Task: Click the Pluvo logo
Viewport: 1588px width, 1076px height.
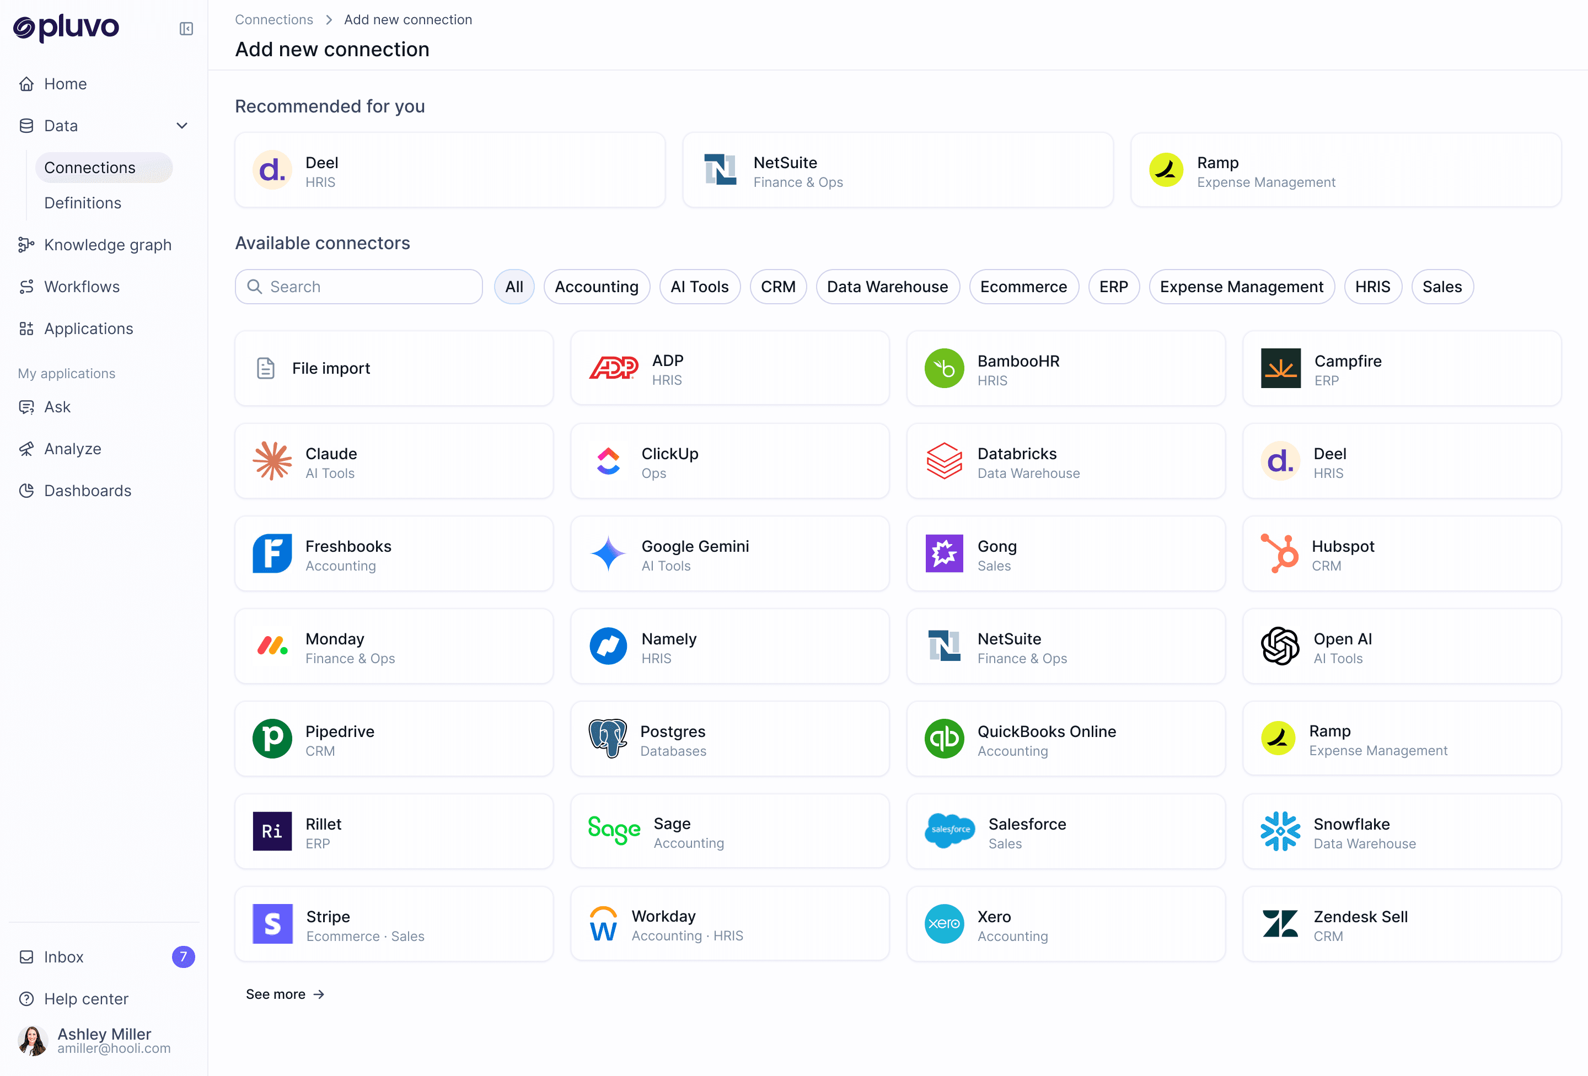Action: (x=66, y=28)
